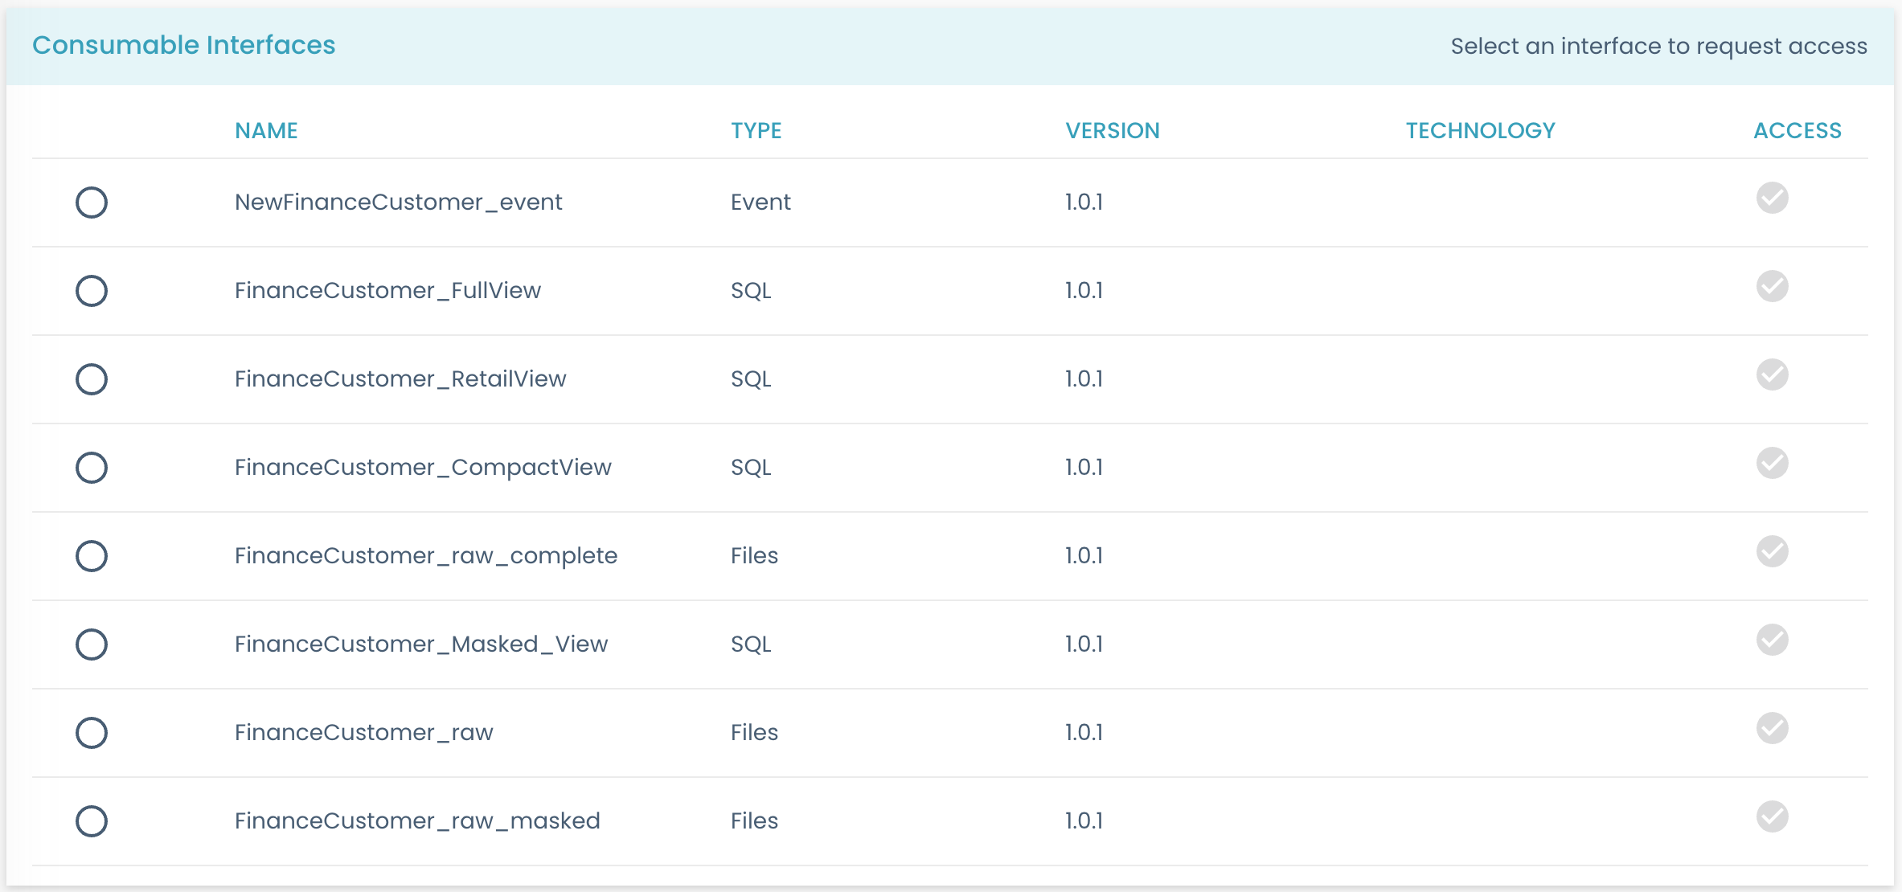Click the TYPE column header
1902x892 pixels.
coord(756,130)
